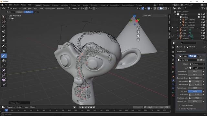This screenshot has height=116, width=207.
Task: Open the Render properties tab icon
Action: point(173,52)
